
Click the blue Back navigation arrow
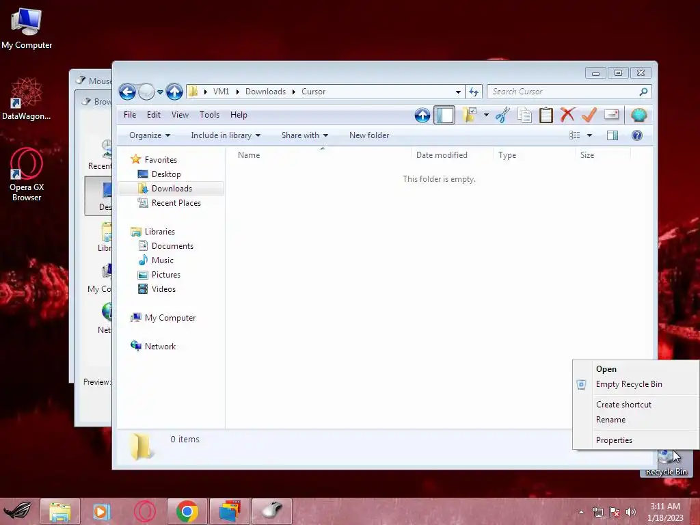tap(127, 92)
